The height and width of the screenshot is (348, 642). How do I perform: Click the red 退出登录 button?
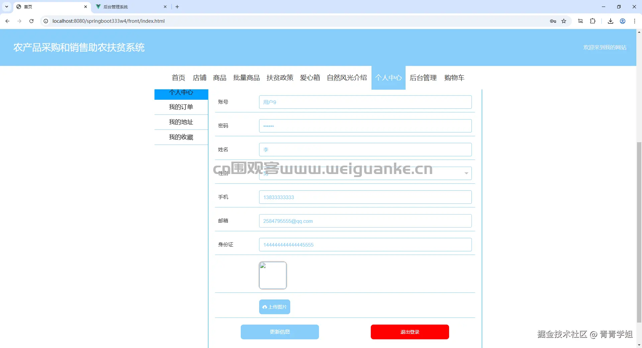pos(409,332)
